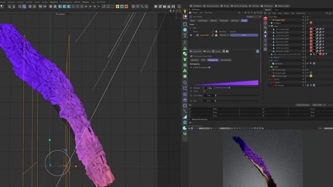This screenshot has width=333, height=187.
Task: Toggle the Linear Field layer enable checkbox
Action: 191,35
